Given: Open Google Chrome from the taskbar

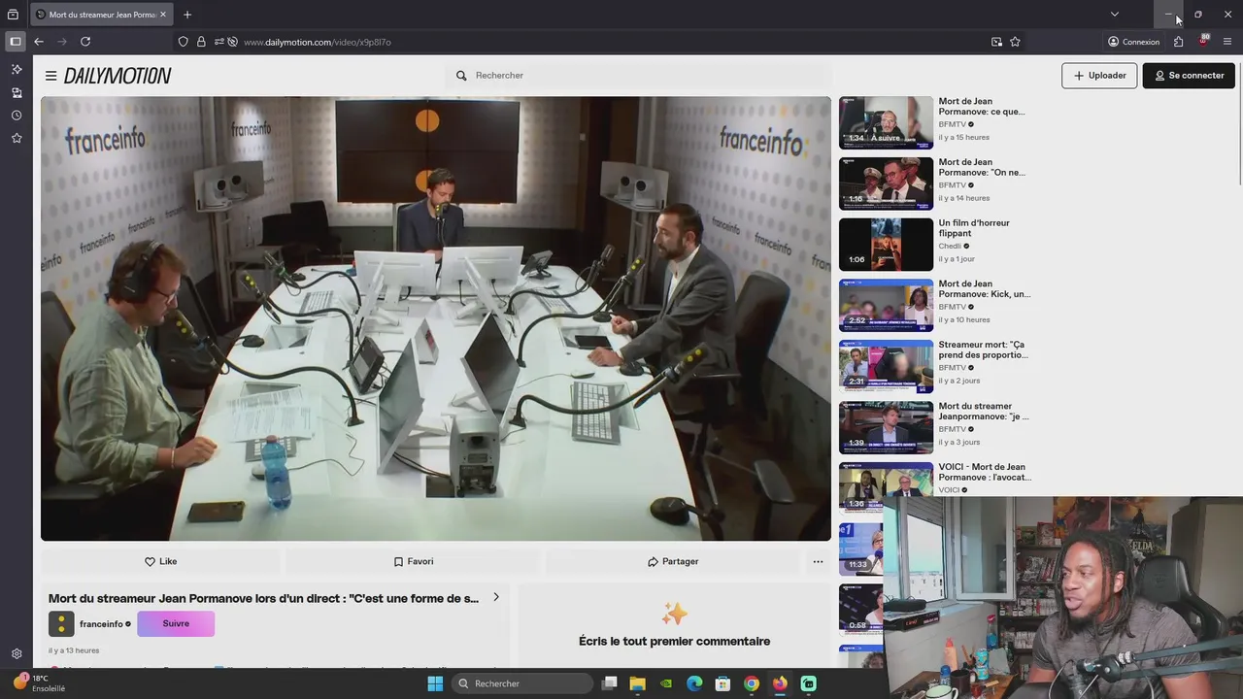Looking at the screenshot, I should 752,683.
